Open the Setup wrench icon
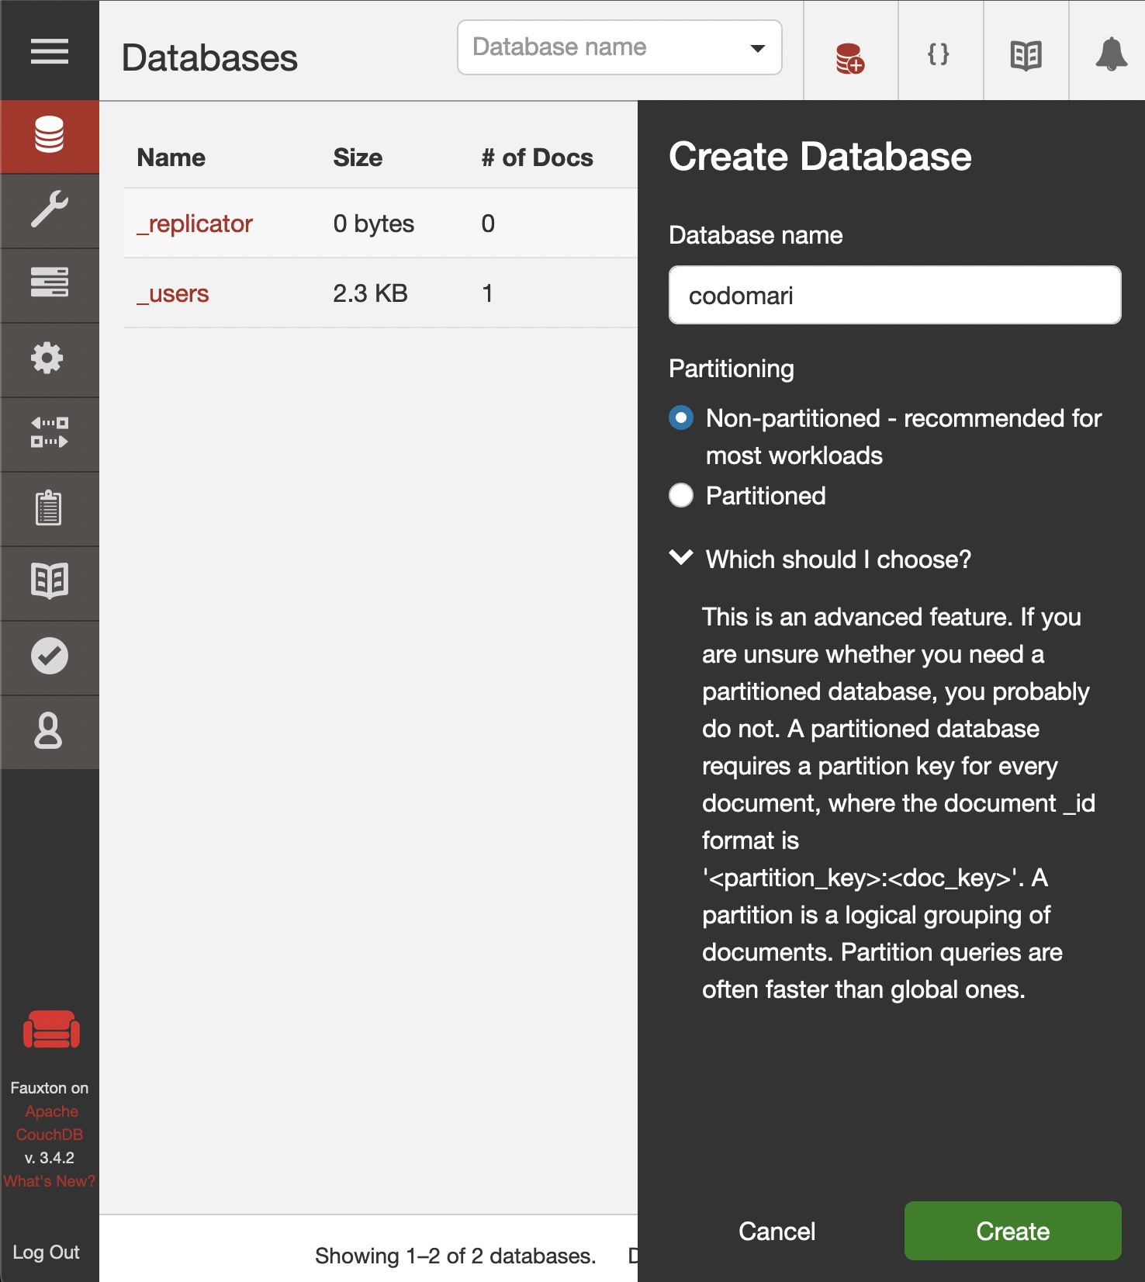1145x1282 pixels. point(50,210)
